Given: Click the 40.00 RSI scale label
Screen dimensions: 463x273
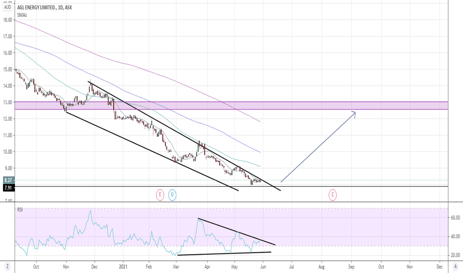Looking at the screenshot, I should (x=456, y=236).
